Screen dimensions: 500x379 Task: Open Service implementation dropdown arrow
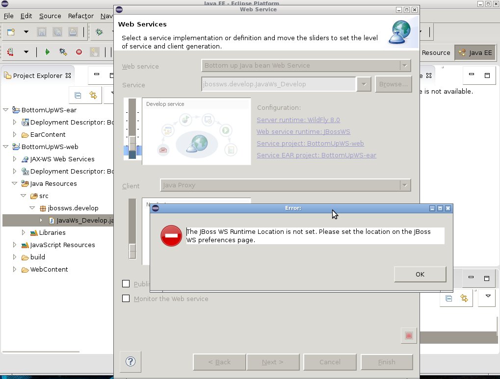point(364,84)
